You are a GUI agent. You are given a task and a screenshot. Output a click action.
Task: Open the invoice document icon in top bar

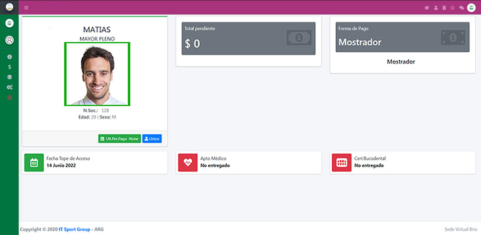point(444,8)
